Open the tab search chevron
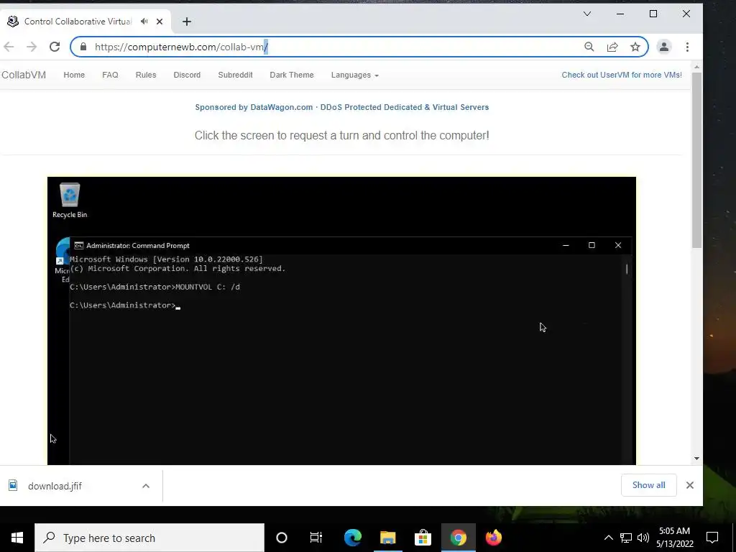Viewport: 736px width, 552px height. [586, 14]
